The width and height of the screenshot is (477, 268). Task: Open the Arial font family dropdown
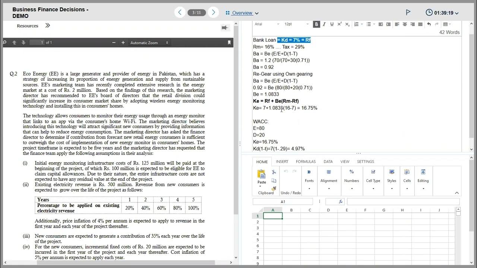click(267, 24)
